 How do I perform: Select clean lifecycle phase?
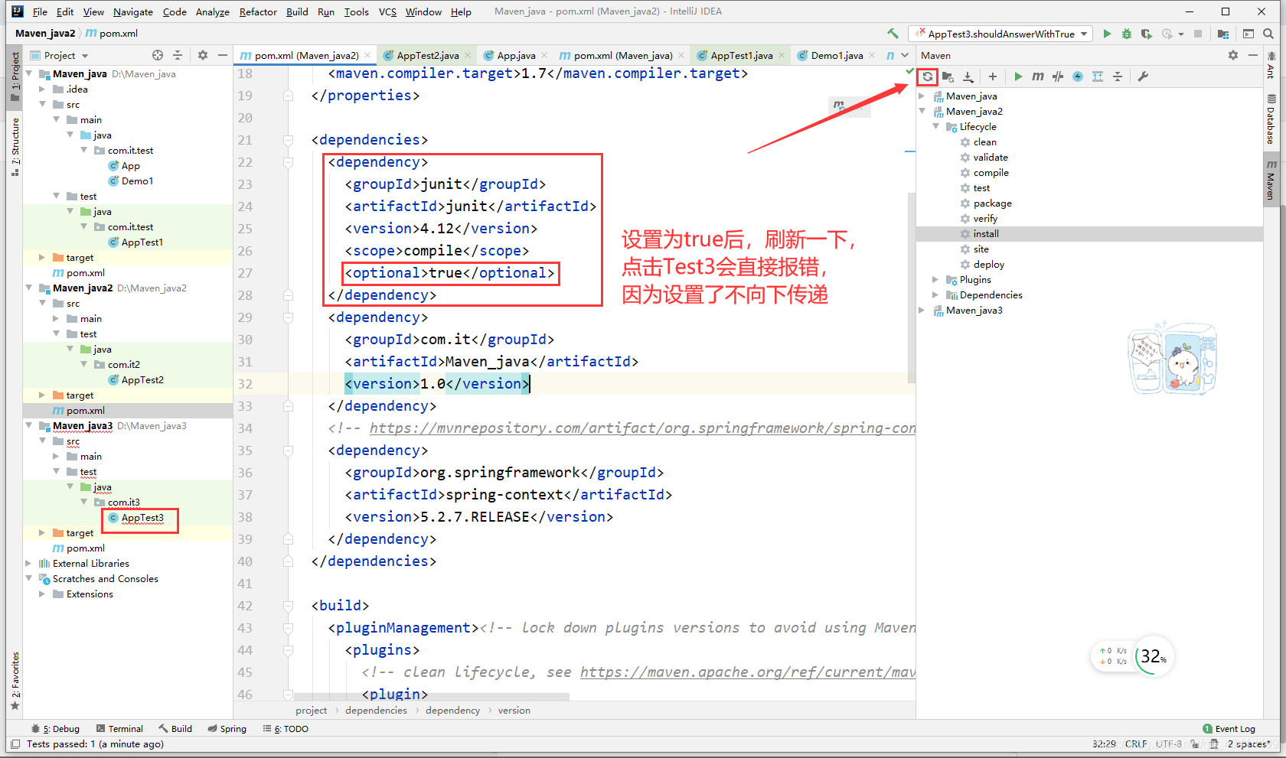tap(984, 142)
